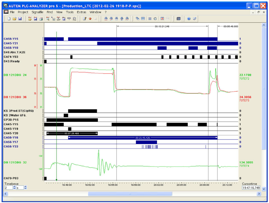
Task: Save the signal file via toolbar icon
Action: 35,19
